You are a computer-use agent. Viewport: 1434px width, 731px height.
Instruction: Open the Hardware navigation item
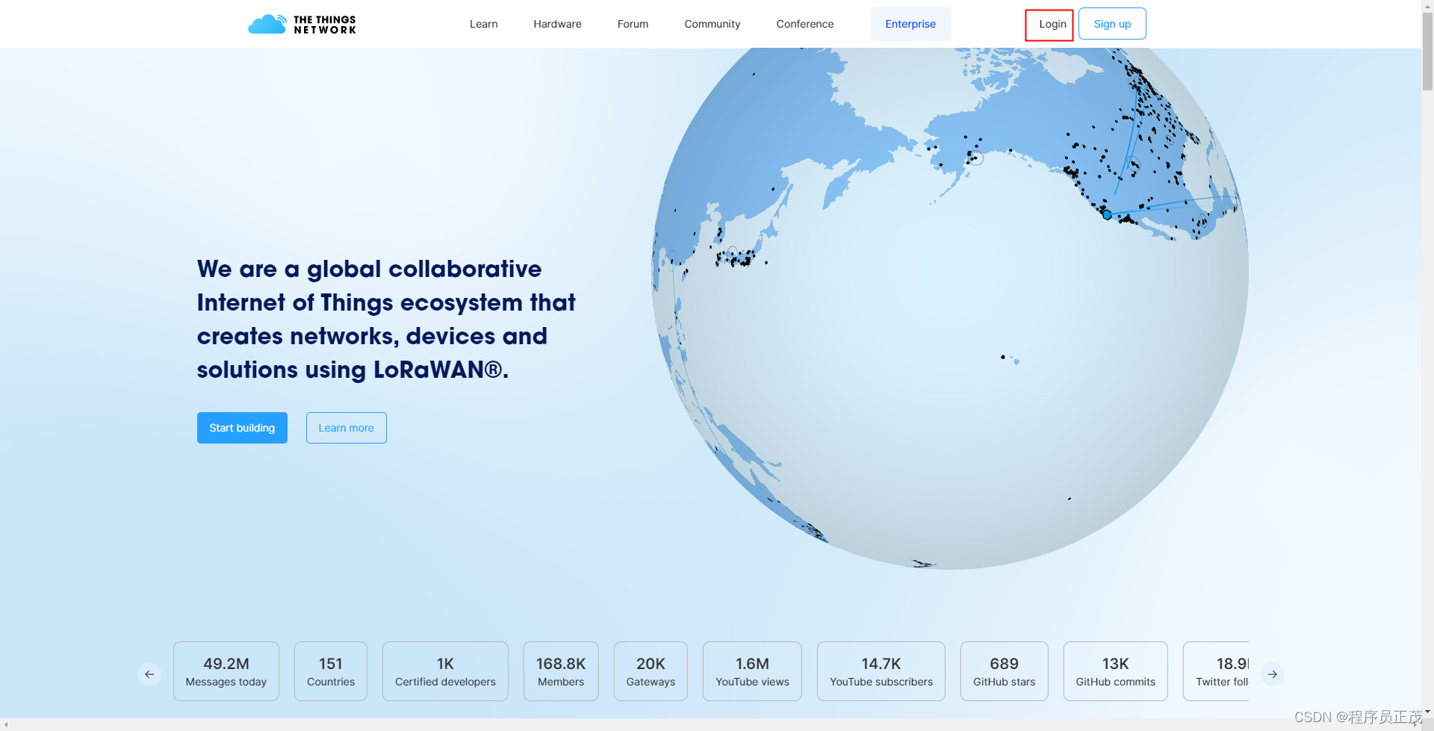(557, 23)
